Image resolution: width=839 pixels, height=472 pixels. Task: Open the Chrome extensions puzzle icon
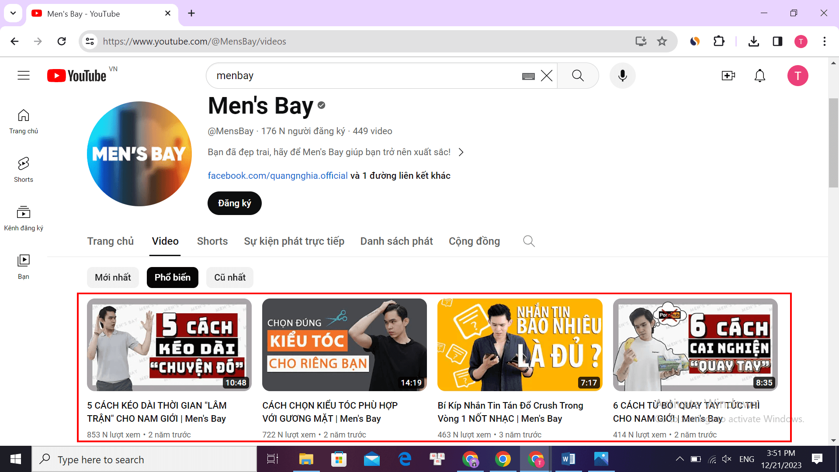(719, 41)
